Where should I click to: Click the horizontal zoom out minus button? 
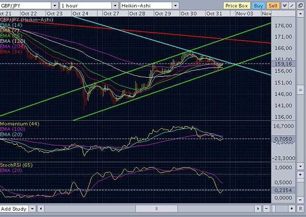click(x=266, y=209)
